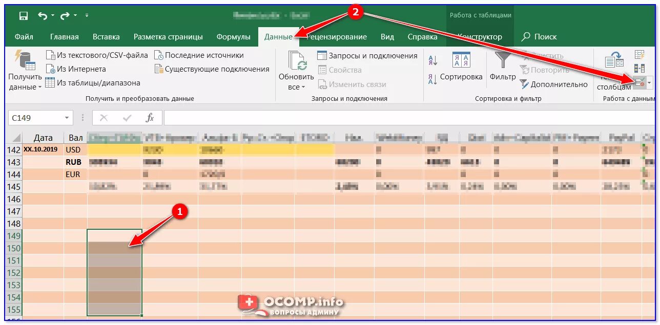Viewport: 660px width, 325px height.
Task: Select the Вал column header
Action: [75, 138]
